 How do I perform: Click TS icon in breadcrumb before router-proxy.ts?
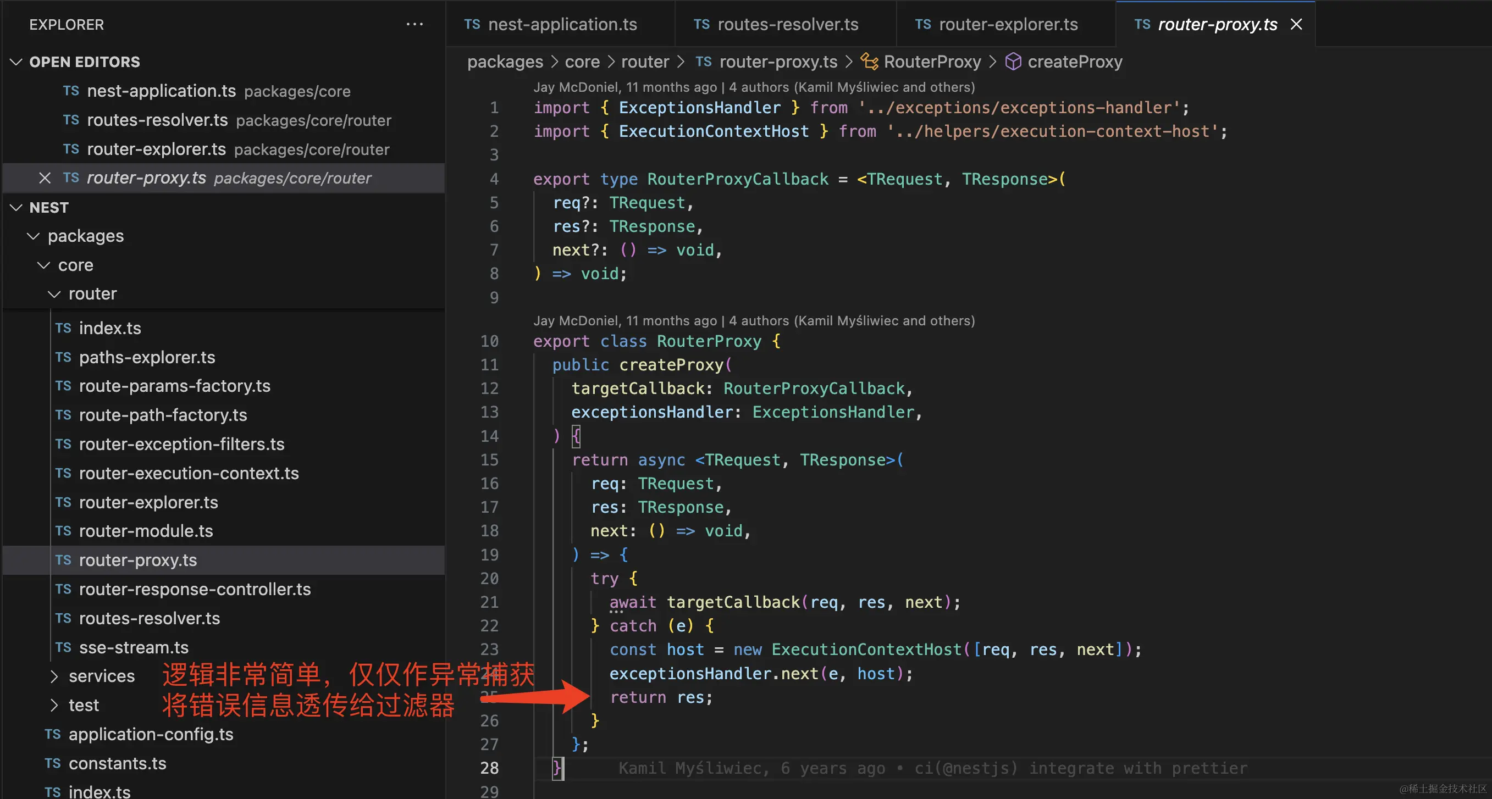(x=703, y=62)
